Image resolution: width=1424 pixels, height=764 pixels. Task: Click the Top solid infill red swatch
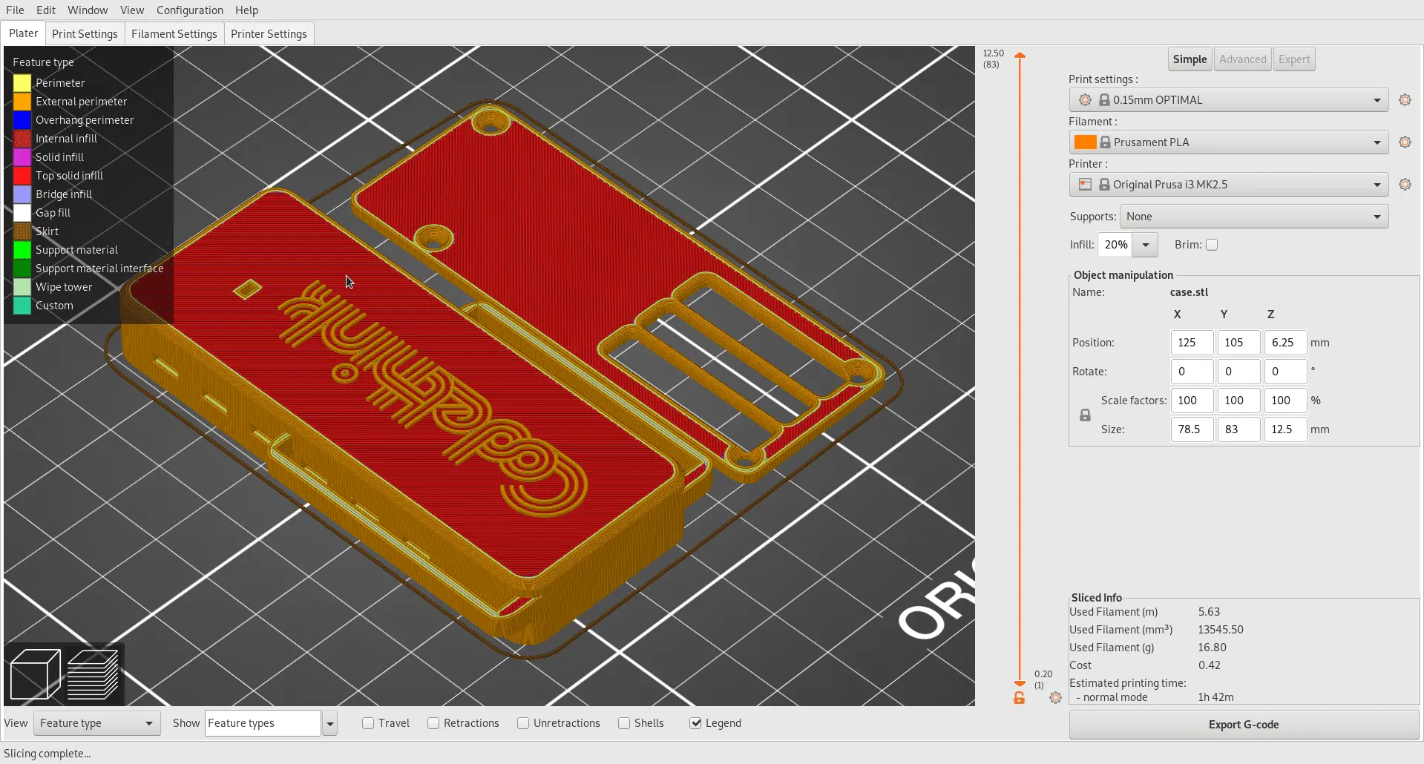tap(22, 176)
